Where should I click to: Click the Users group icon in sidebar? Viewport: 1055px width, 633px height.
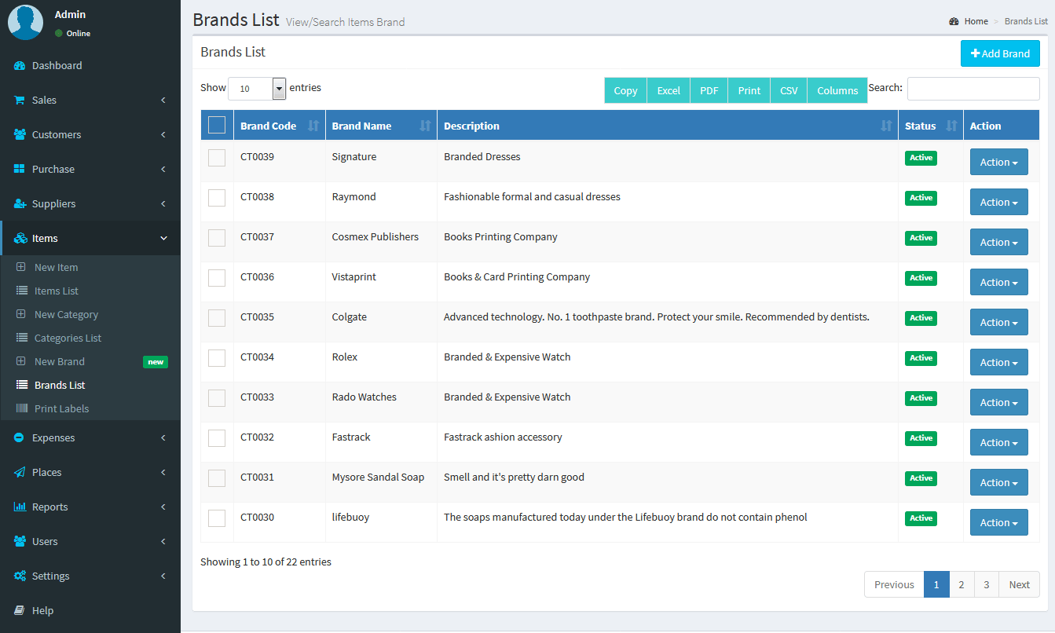point(20,542)
